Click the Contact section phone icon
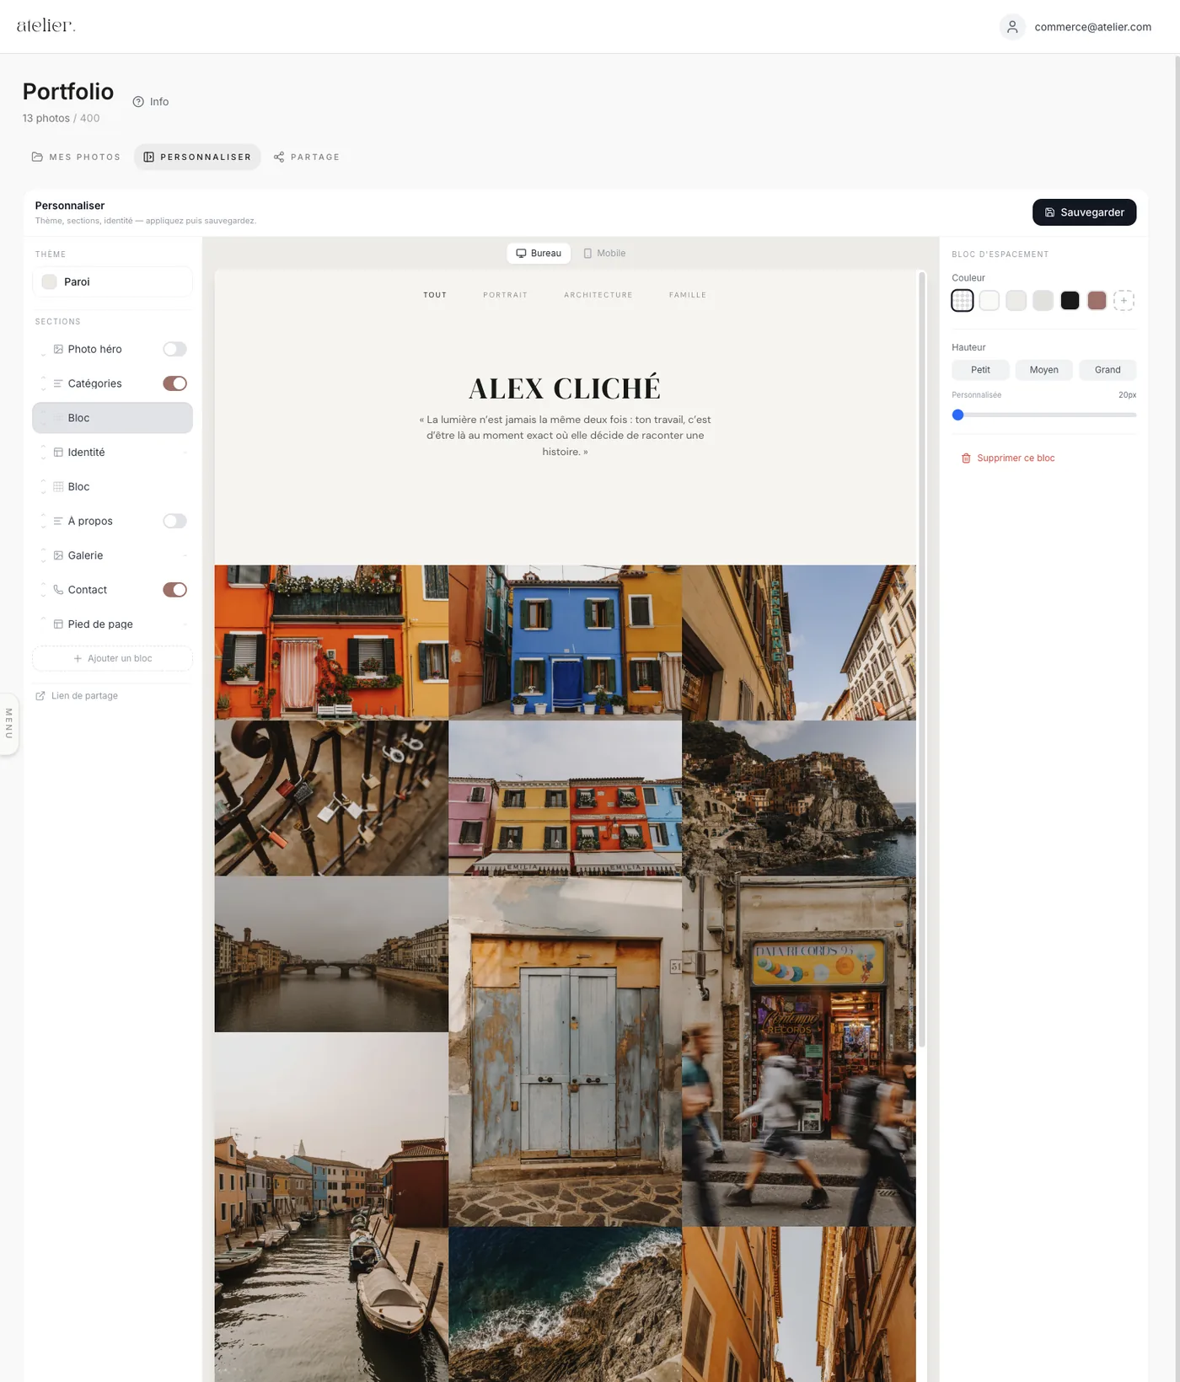1180x1382 pixels. coord(58,590)
